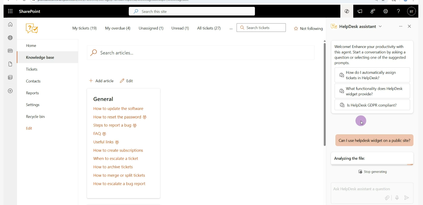
Task: Click the HelpDesk site logo
Action: (32, 28)
